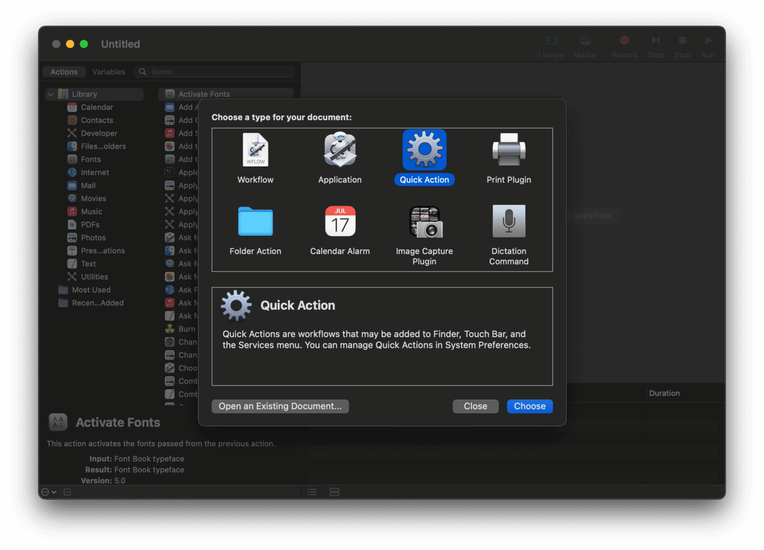Viewport: 764px width, 550px height.
Task: Click the Name search field
Action: 219,72
